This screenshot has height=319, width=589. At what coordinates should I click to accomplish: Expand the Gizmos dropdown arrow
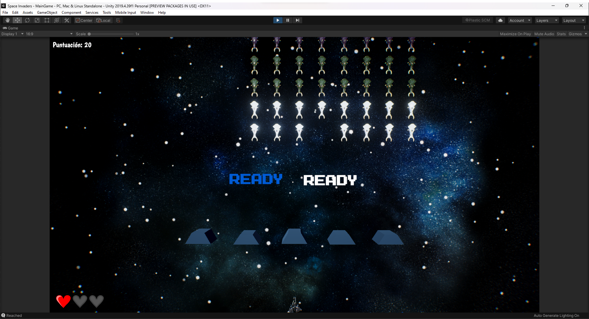[x=586, y=34]
